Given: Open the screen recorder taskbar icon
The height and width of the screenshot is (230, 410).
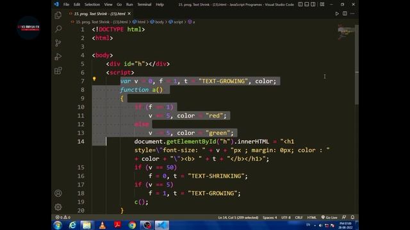Looking at the screenshot, I should click(x=147, y=225).
